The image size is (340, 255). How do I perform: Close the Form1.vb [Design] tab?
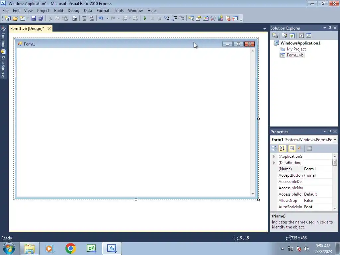[x=49, y=29]
